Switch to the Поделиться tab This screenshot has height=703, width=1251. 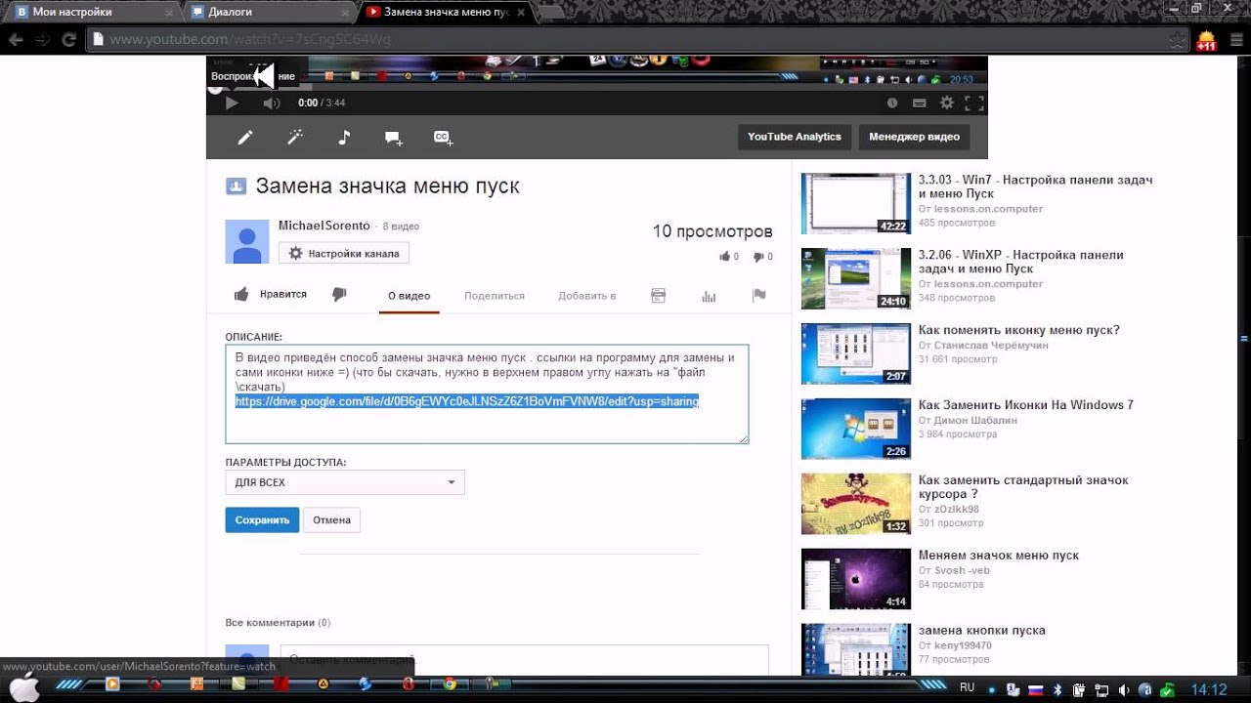tap(495, 296)
